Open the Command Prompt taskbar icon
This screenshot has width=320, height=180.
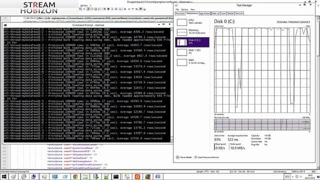click(x=116, y=176)
